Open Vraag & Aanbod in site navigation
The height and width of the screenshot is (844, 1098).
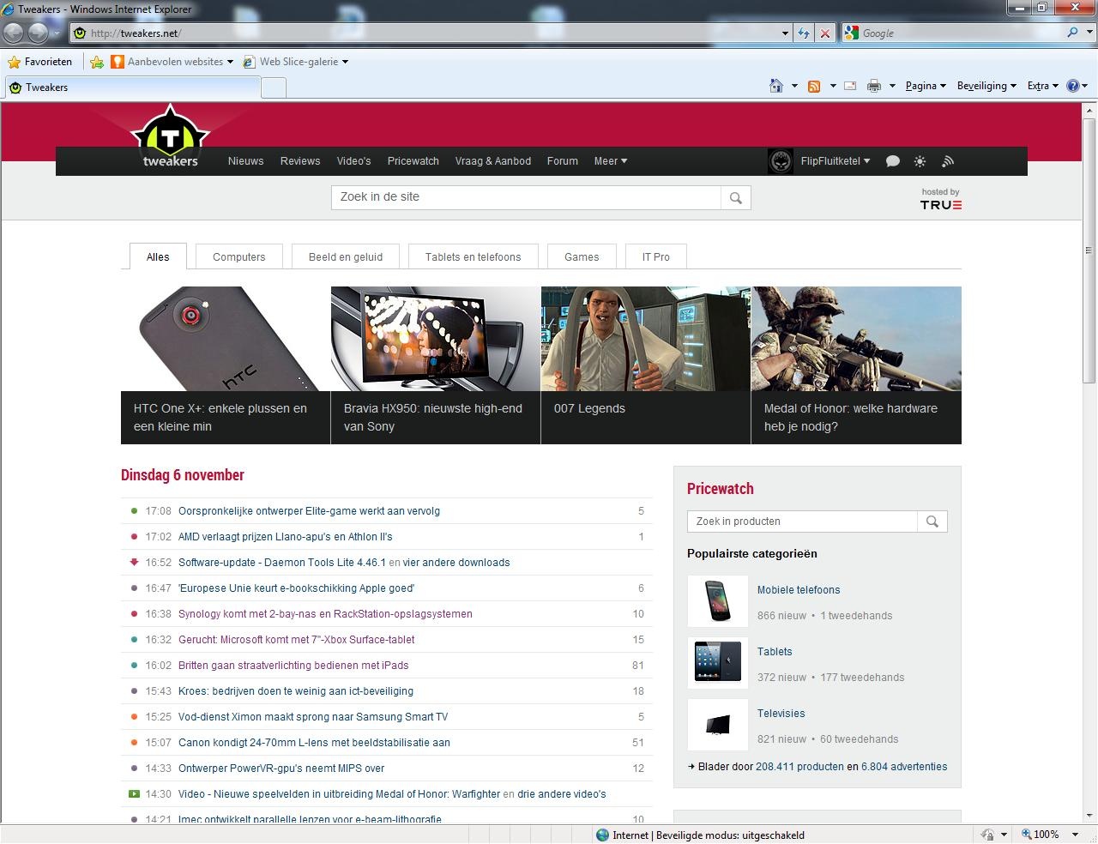(x=493, y=161)
